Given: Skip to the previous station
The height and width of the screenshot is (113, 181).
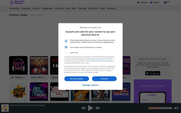Looking at the screenshot, I should tap(83, 108).
